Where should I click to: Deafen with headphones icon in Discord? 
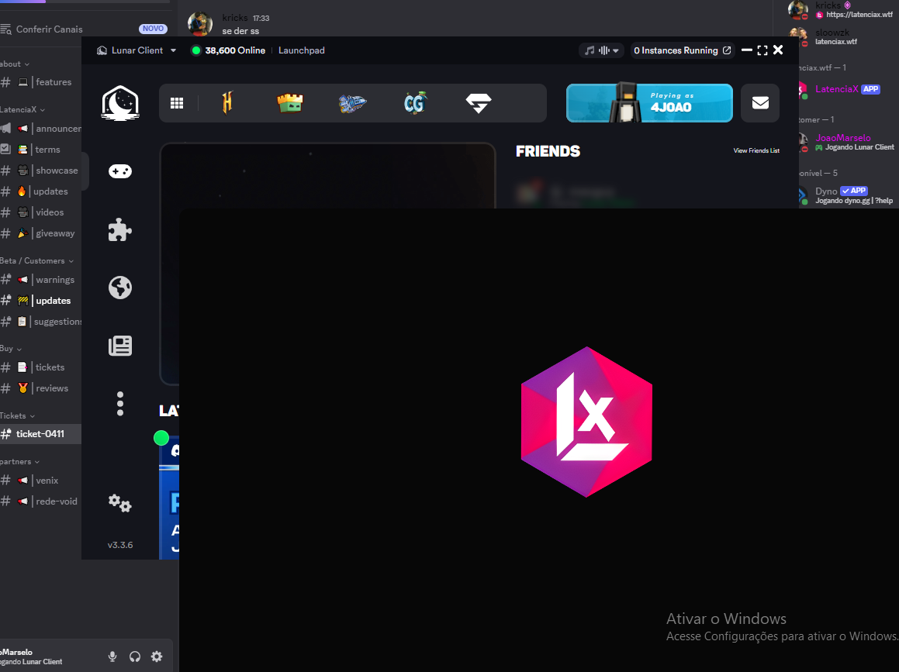pos(135,656)
